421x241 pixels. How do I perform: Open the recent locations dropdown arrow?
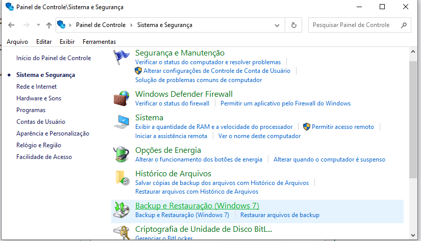[38, 25]
